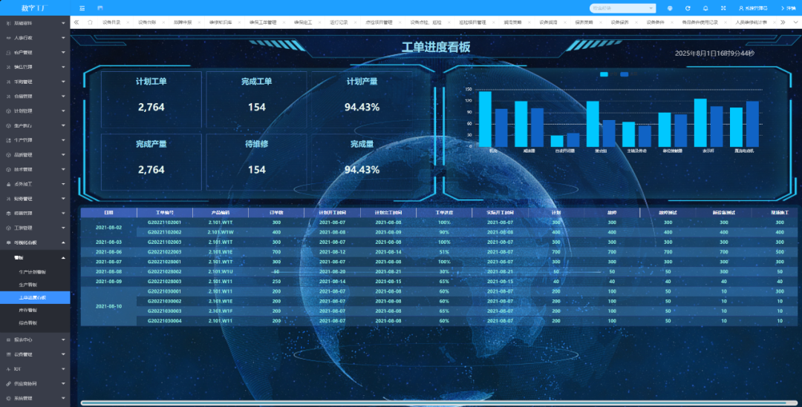
Task: Switch to the 维保工单管理 tab
Action: (263, 22)
